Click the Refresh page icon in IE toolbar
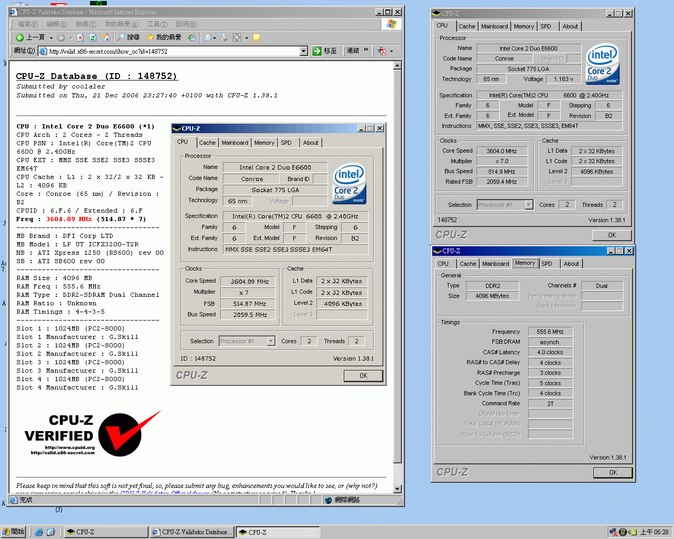 coord(93,37)
